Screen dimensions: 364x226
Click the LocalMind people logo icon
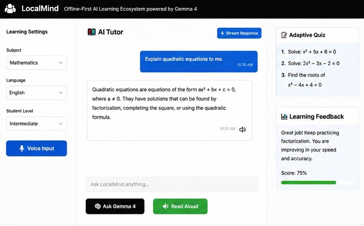point(10,9)
